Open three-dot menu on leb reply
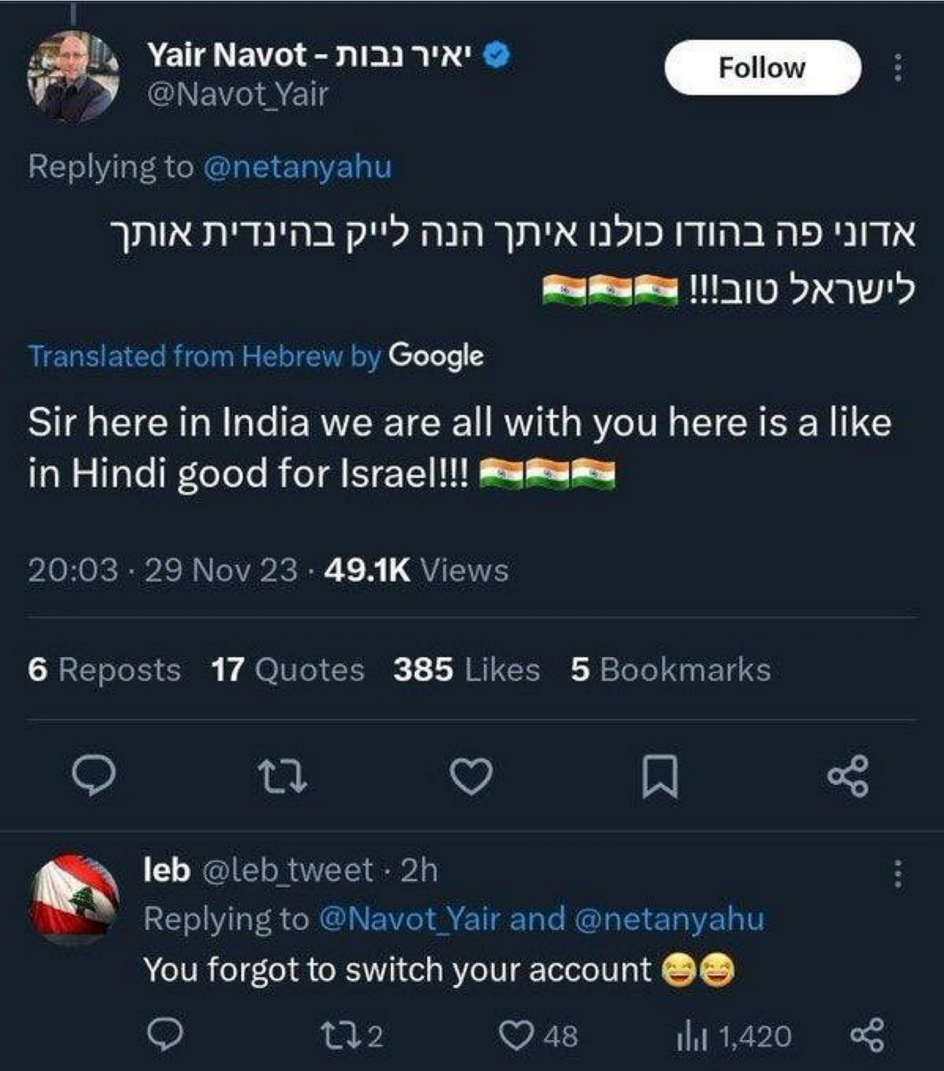This screenshot has height=1071, width=944. click(898, 874)
